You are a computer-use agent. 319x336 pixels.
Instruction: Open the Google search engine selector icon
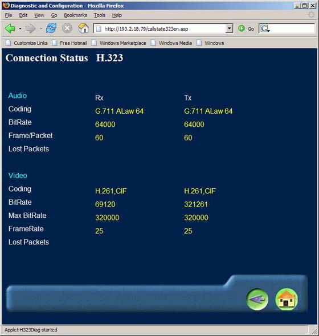(265, 28)
